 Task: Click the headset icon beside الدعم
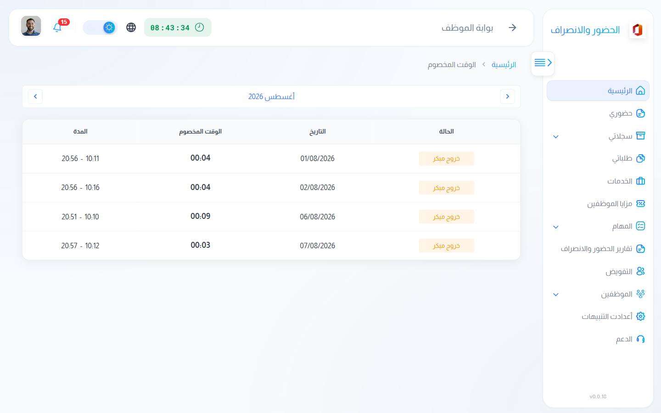click(640, 339)
